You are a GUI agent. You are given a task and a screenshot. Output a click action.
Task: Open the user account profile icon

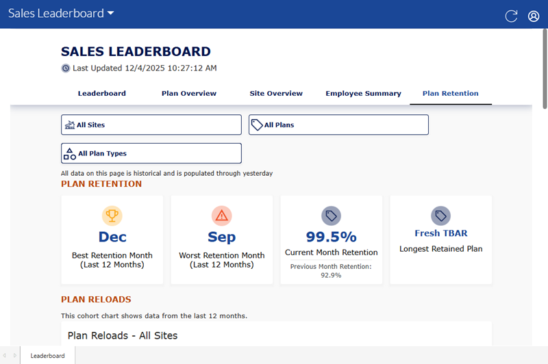(534, 16)
